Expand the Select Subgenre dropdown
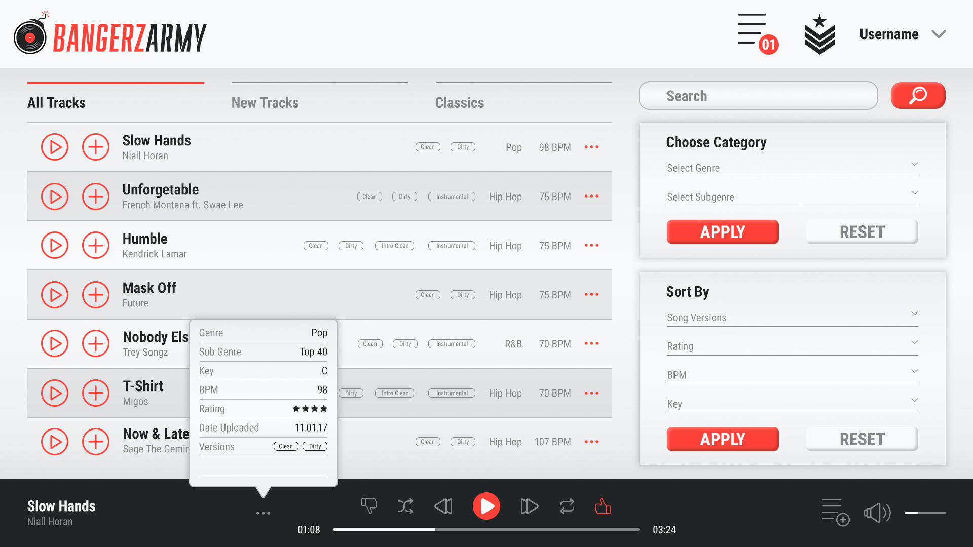 pos(792,197)
